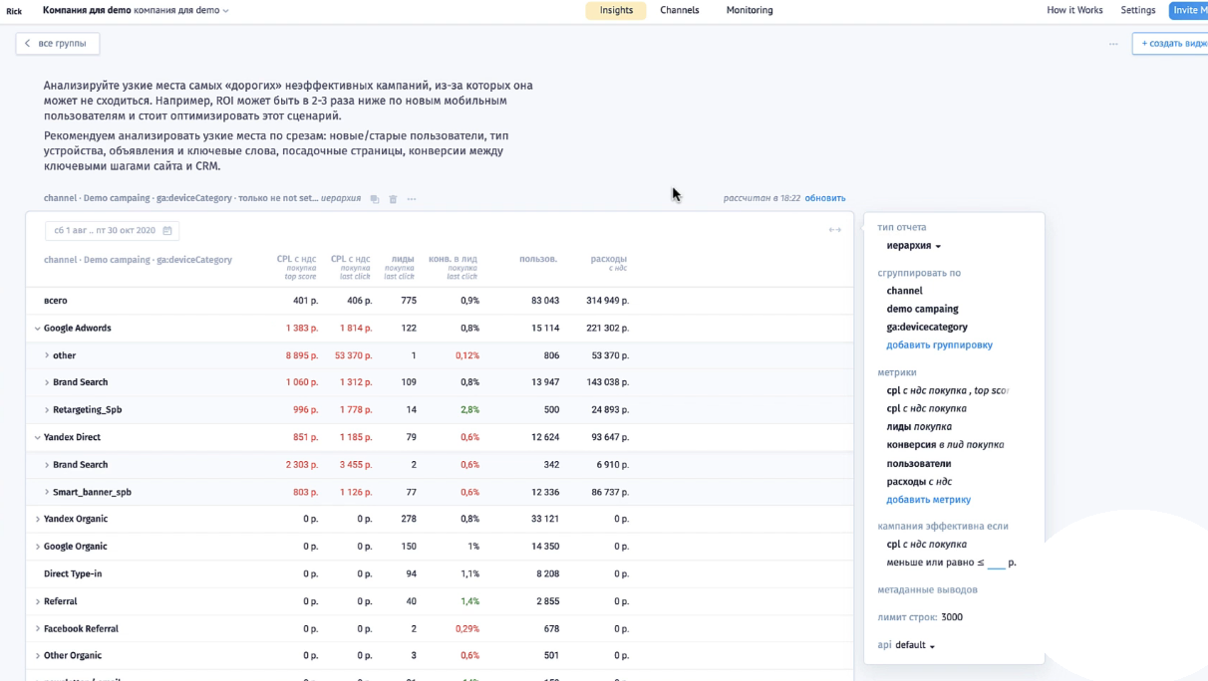The width and height of the screenshot is (1208, 681).
Task: Expand Smart_banner_spb row
Action: coord(46,492)
